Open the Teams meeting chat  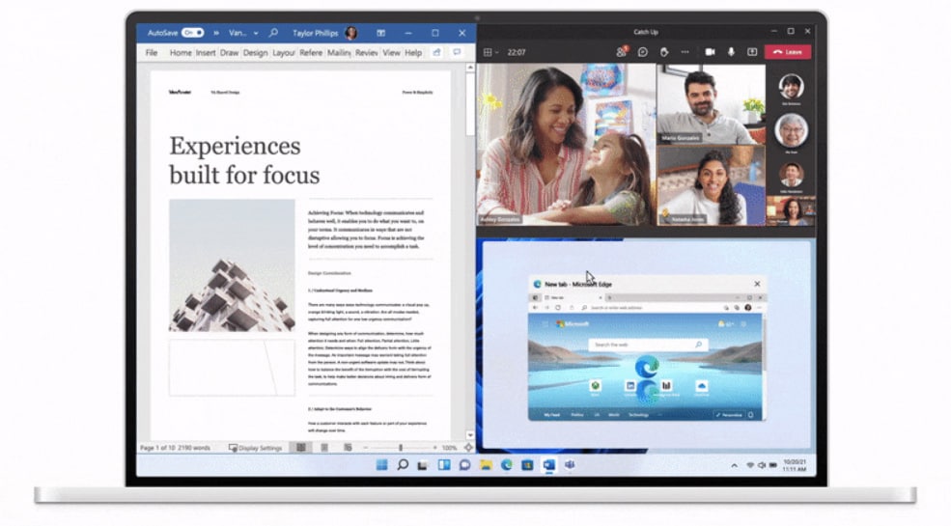[x=643, y=51]
